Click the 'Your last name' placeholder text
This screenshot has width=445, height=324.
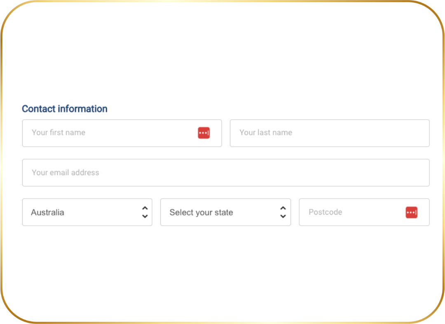point(266,133)
